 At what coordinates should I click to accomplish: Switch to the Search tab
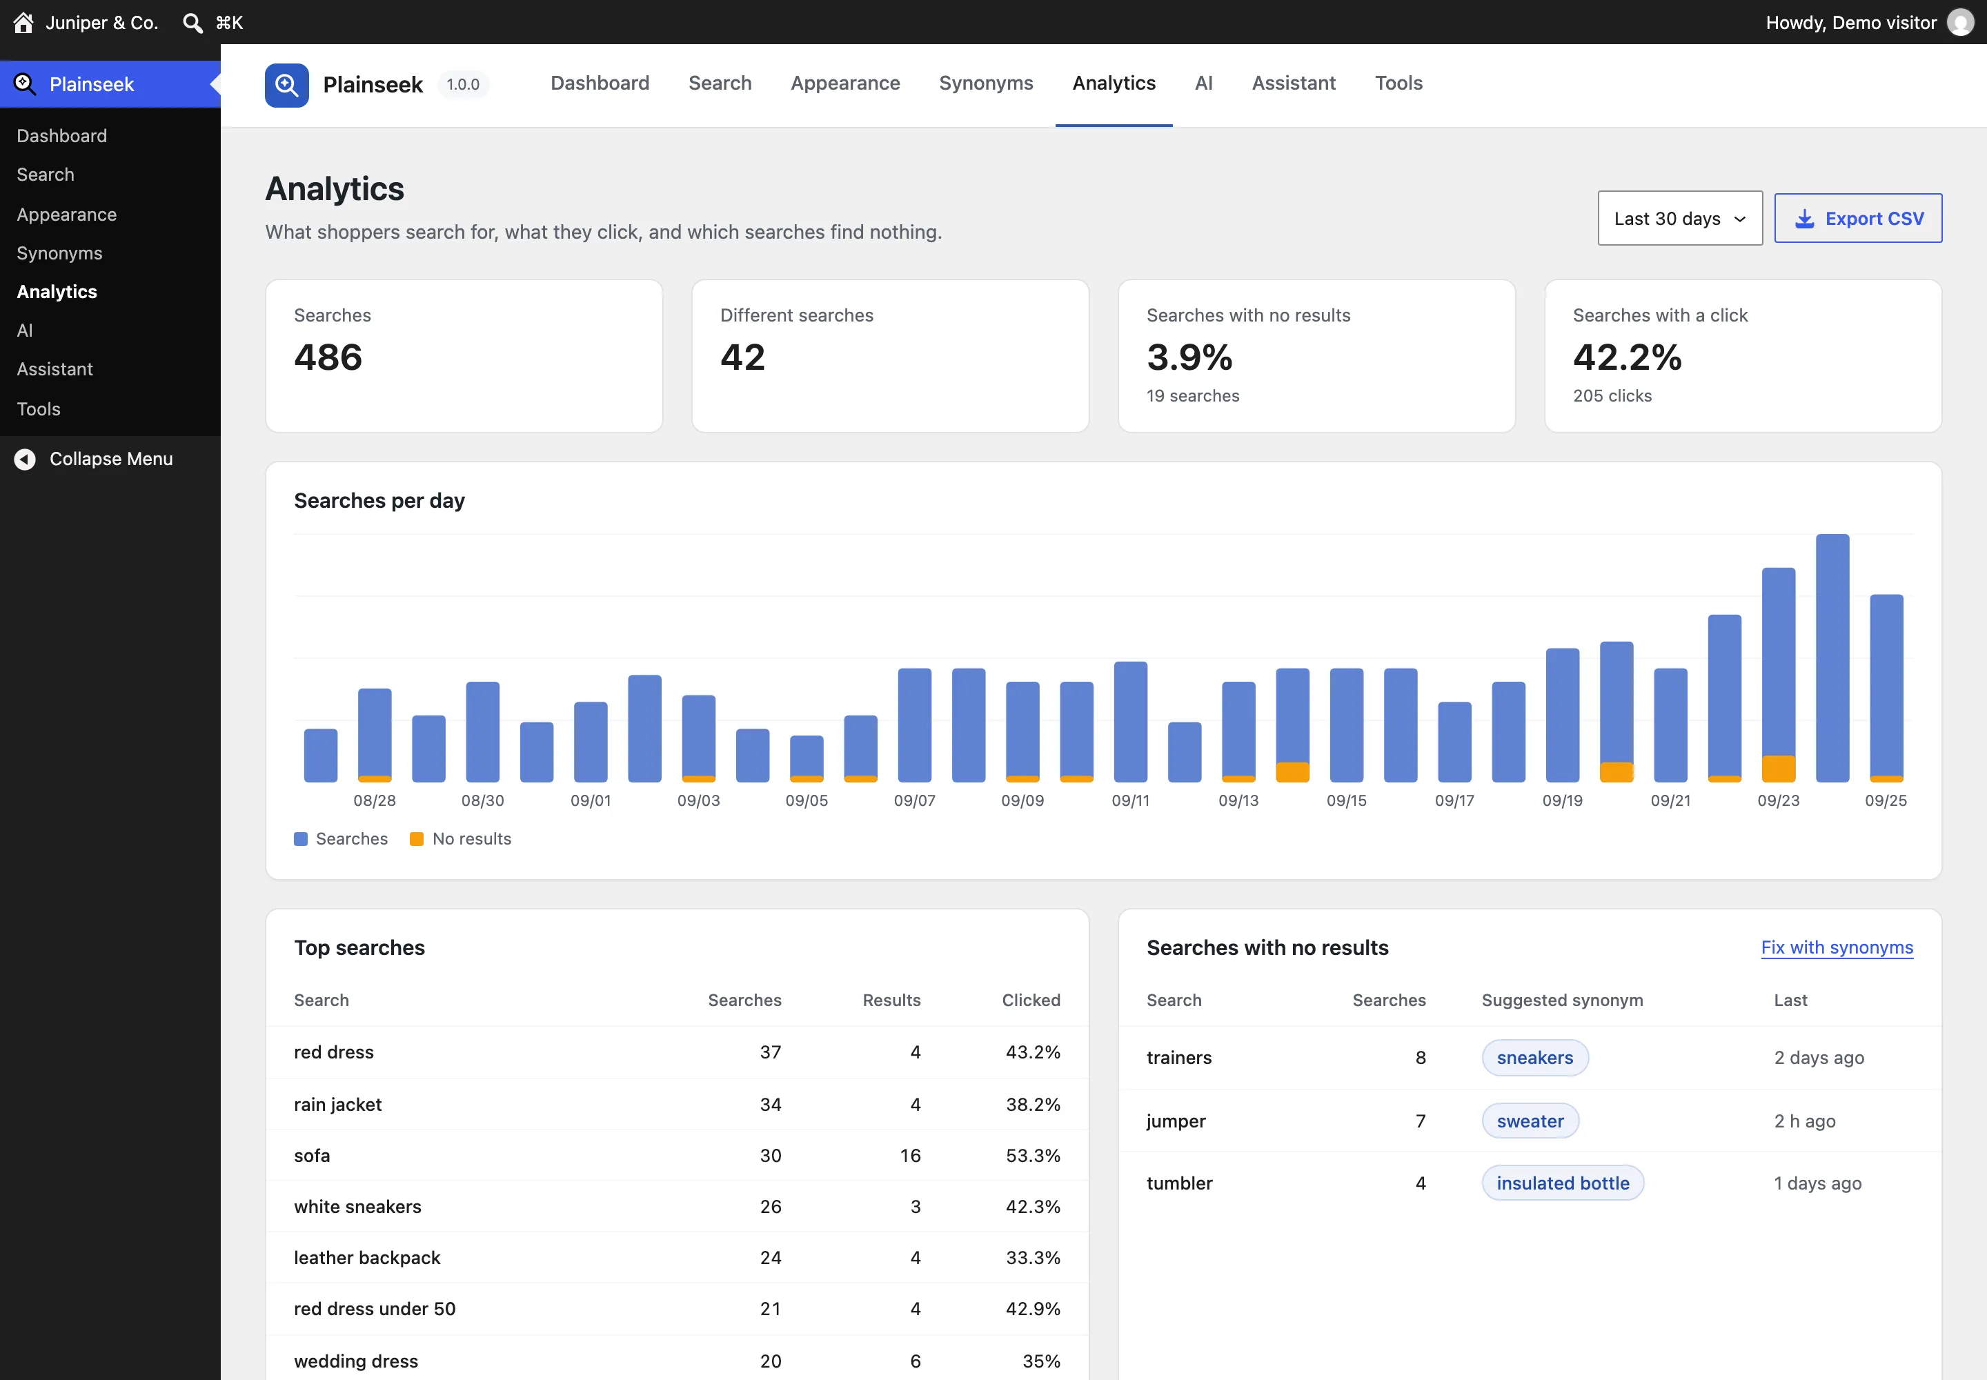720,83
